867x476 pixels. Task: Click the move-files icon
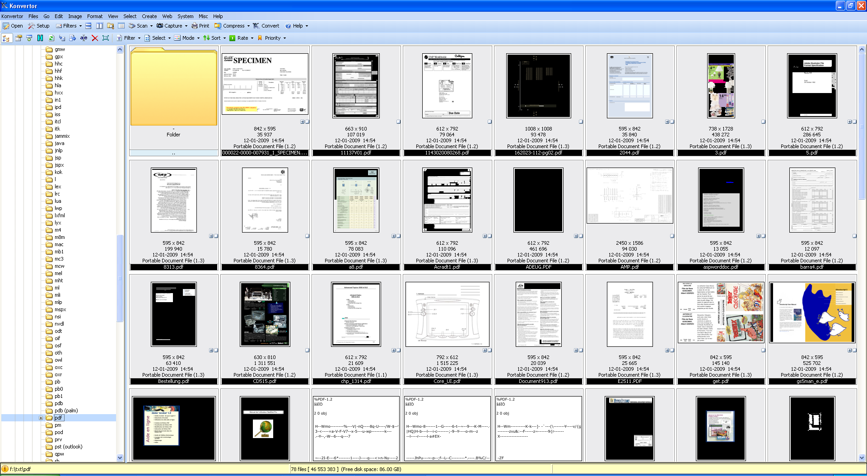coord(73,38)
